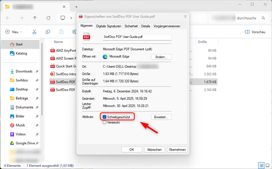Image resolution: width=272 pixels, height=169 pixels.
Task: Toggle the Vorschau preview pane
Action: click(255, 32)
